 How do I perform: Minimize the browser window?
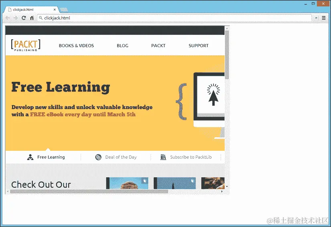pos(306,4)
